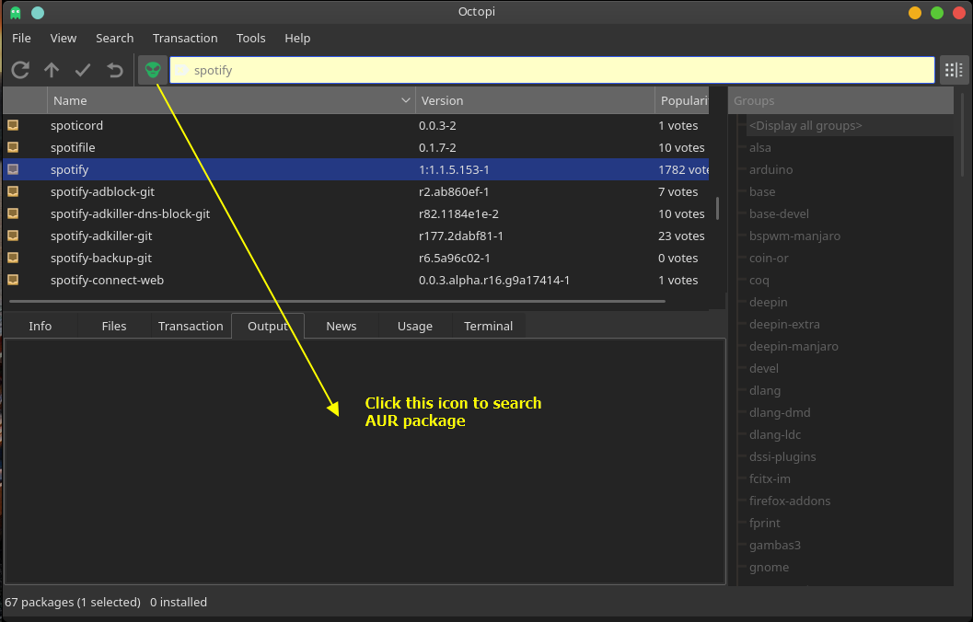Switch to the Info tab
Image resolution: width=973 pixels, height=622 pixels.
point(41,326)
